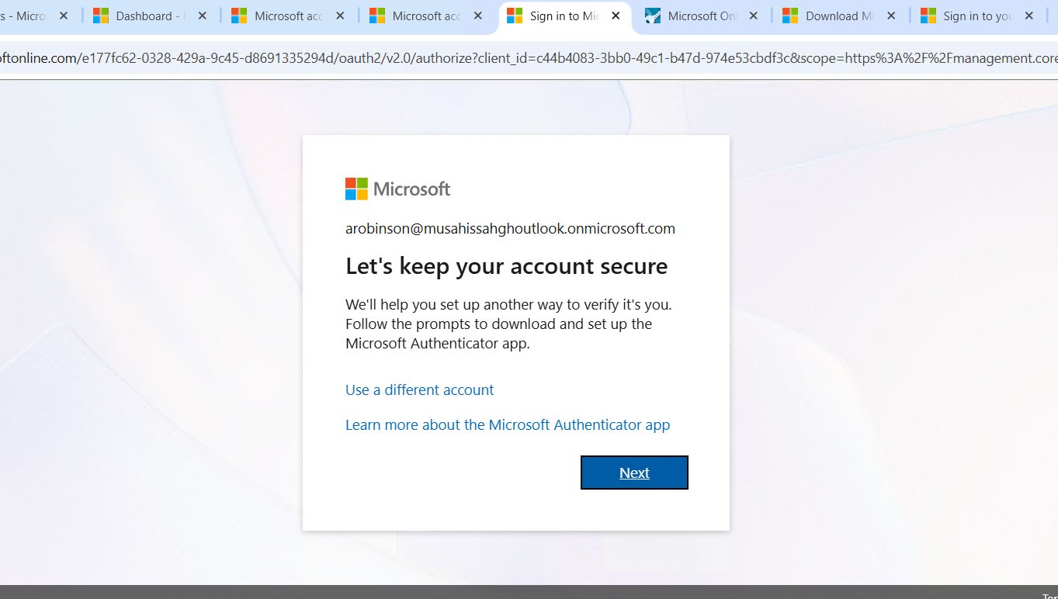Click the Microsoft logo in sign-in card
Image resolution: width=1058 pixels, height=599 pixels.
(397, 189)
